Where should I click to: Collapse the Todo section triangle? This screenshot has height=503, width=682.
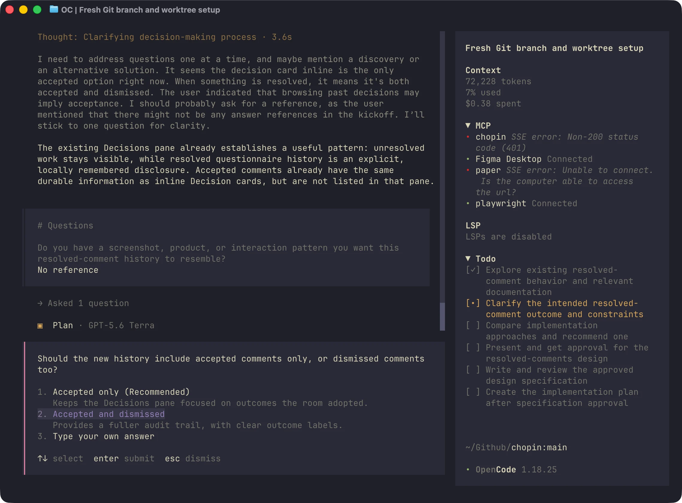tap(468, 258)
